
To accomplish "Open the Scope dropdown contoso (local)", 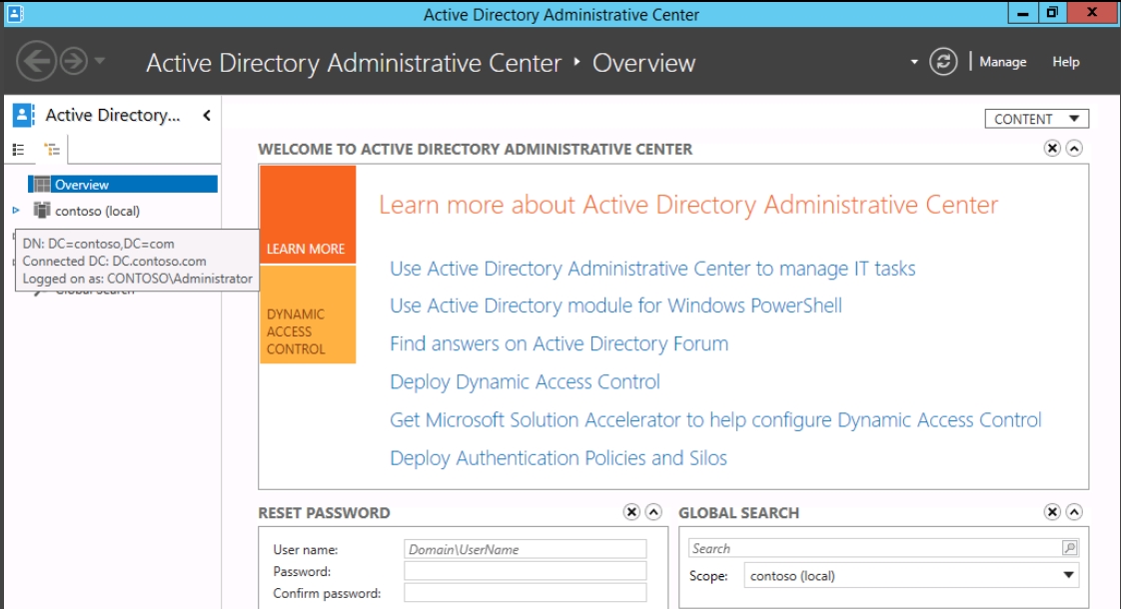I will tap(911, 575).
